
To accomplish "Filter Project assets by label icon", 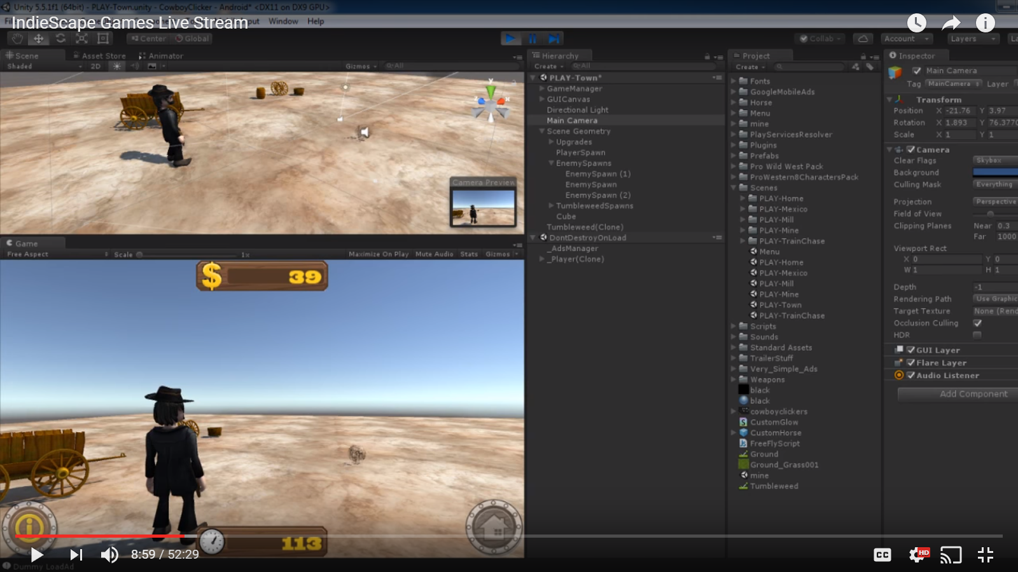I will (x=869, y=66).
